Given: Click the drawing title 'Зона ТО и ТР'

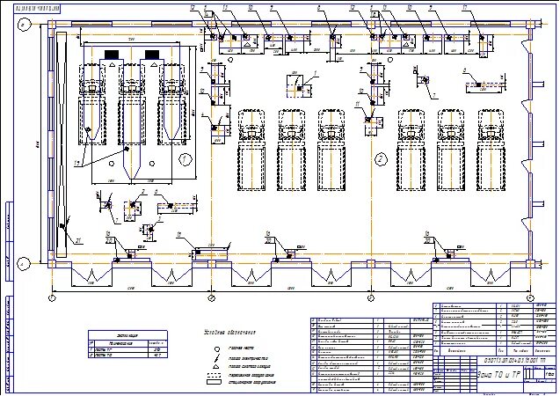Looking at the screenshot, I should pos(499,374).
